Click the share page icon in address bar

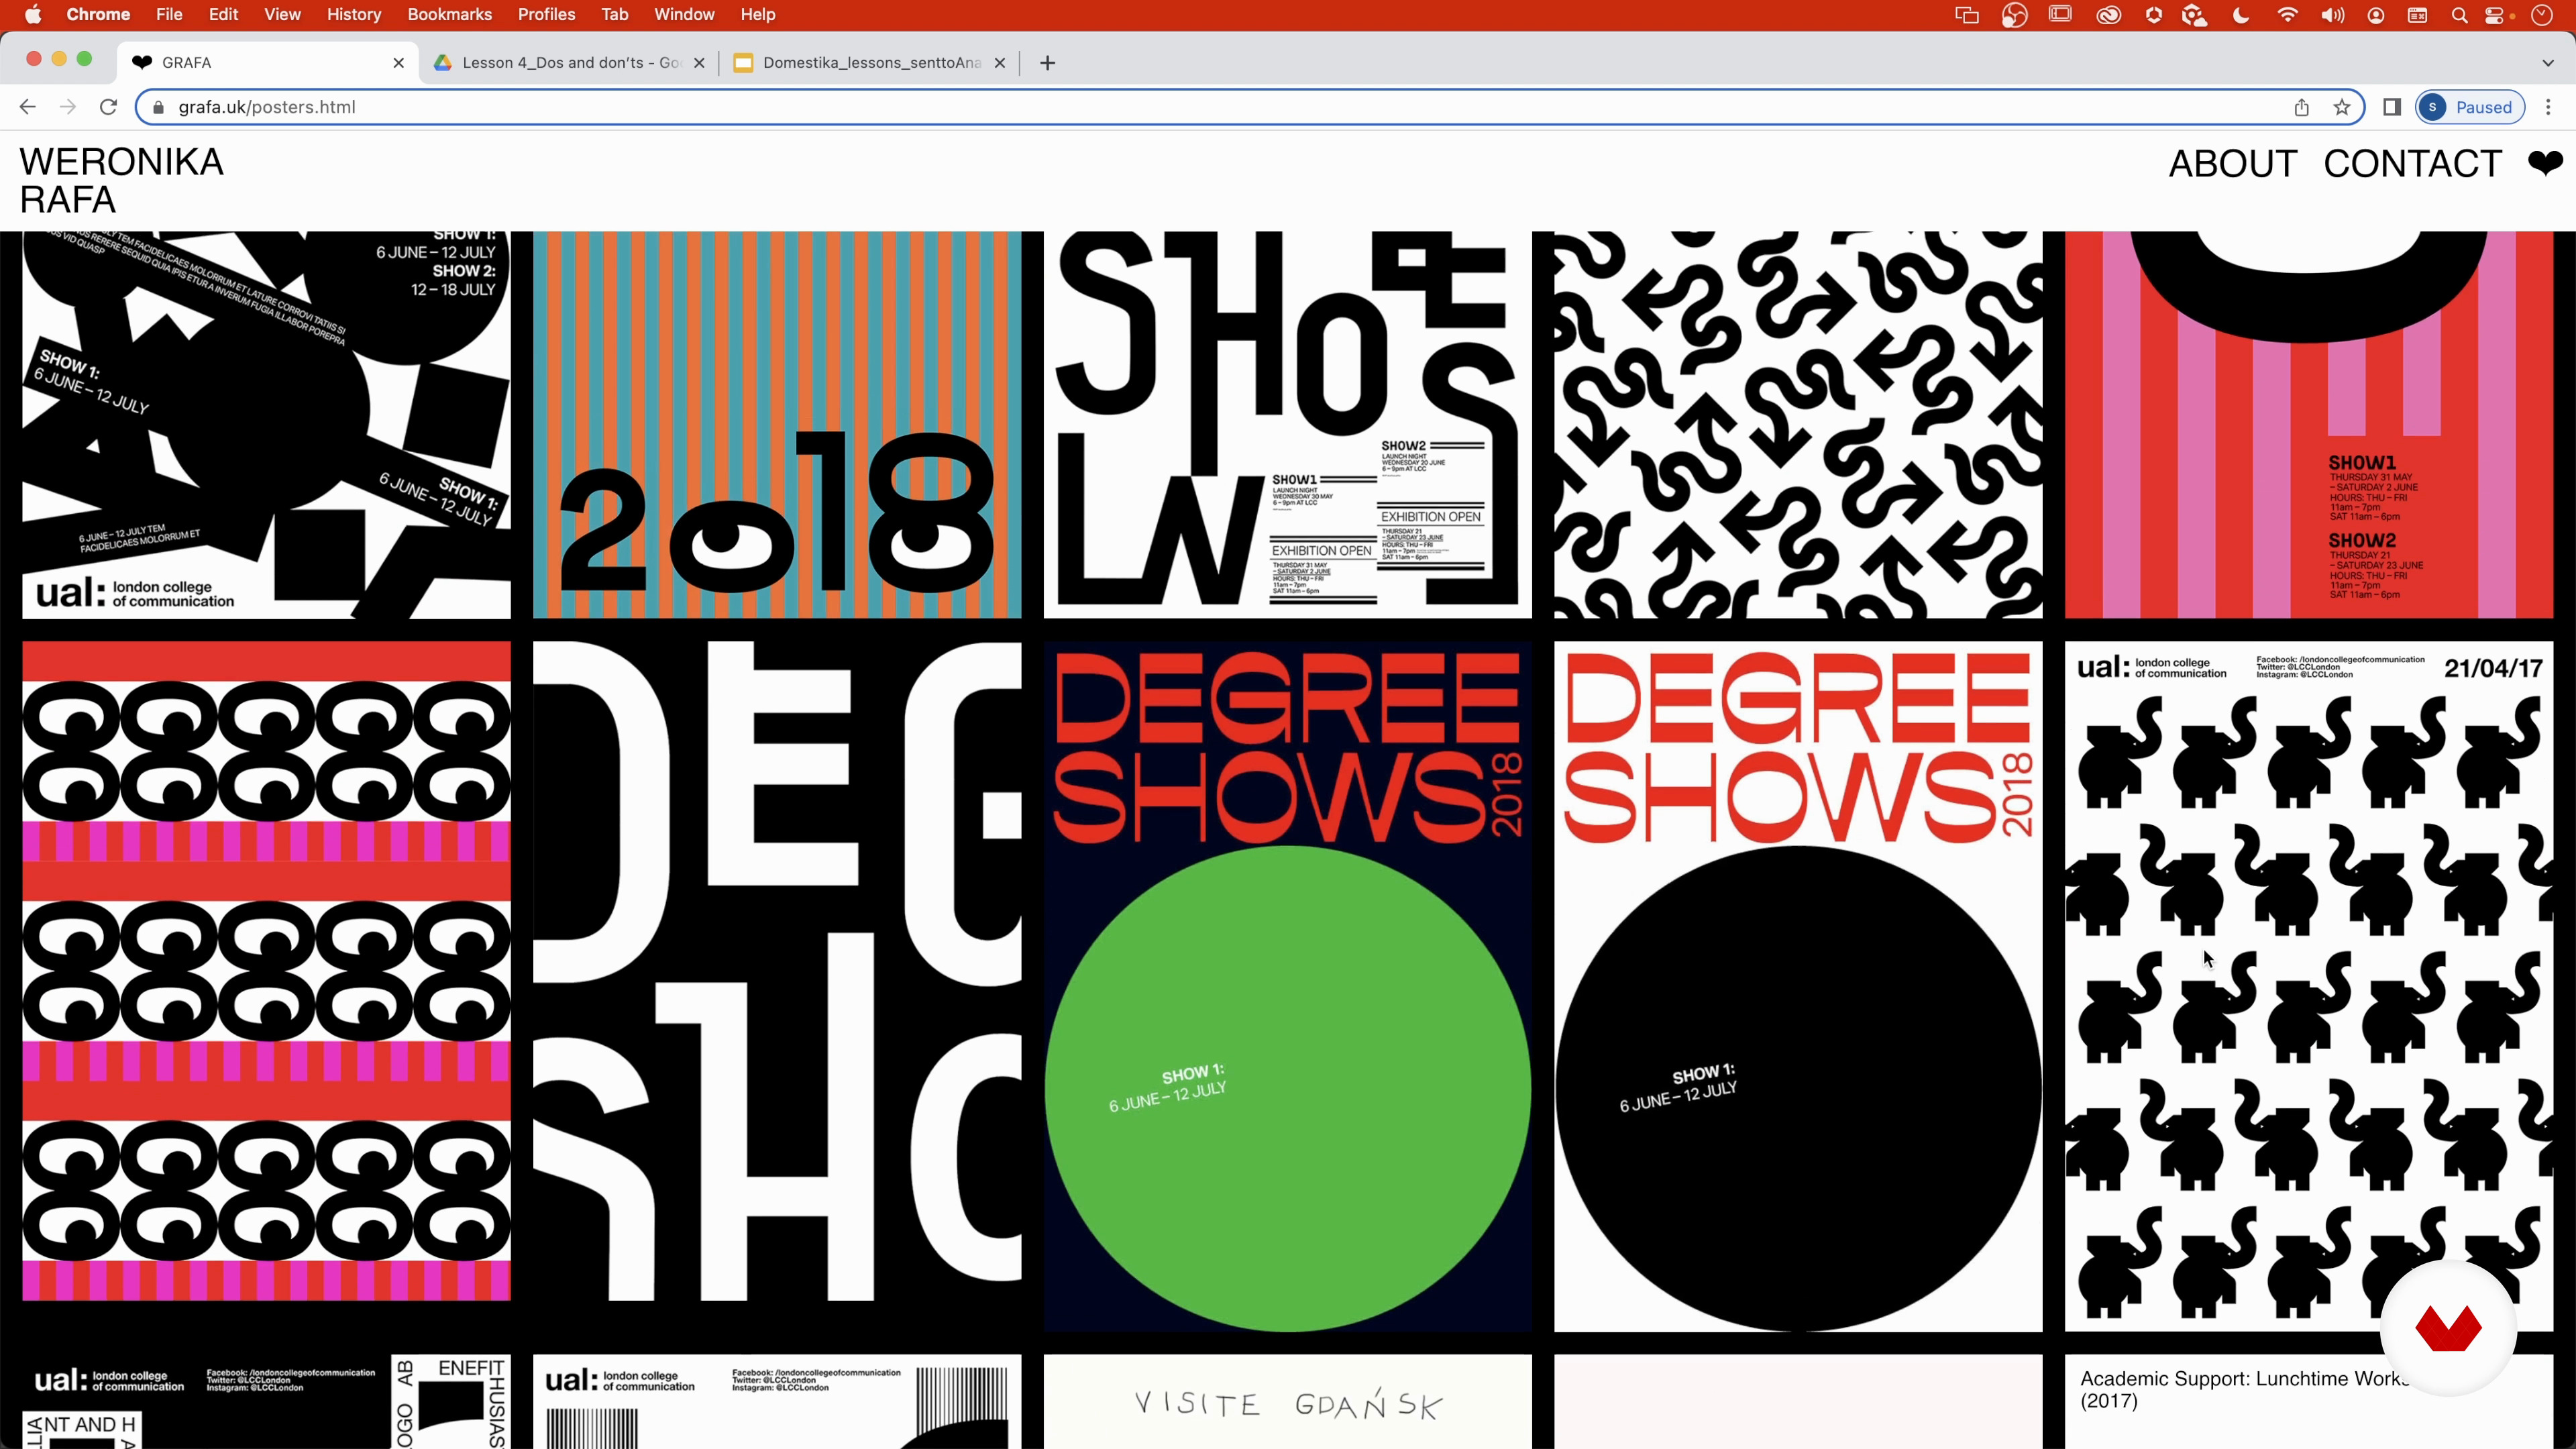pos(2301,107)
